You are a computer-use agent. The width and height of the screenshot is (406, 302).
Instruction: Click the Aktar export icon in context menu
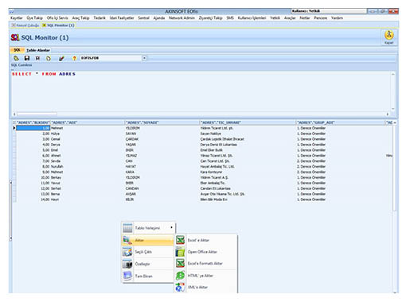[x=127, y=240]
